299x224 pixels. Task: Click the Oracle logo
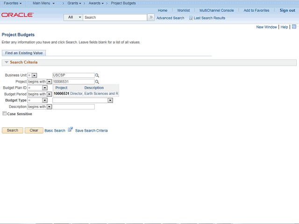18,15
